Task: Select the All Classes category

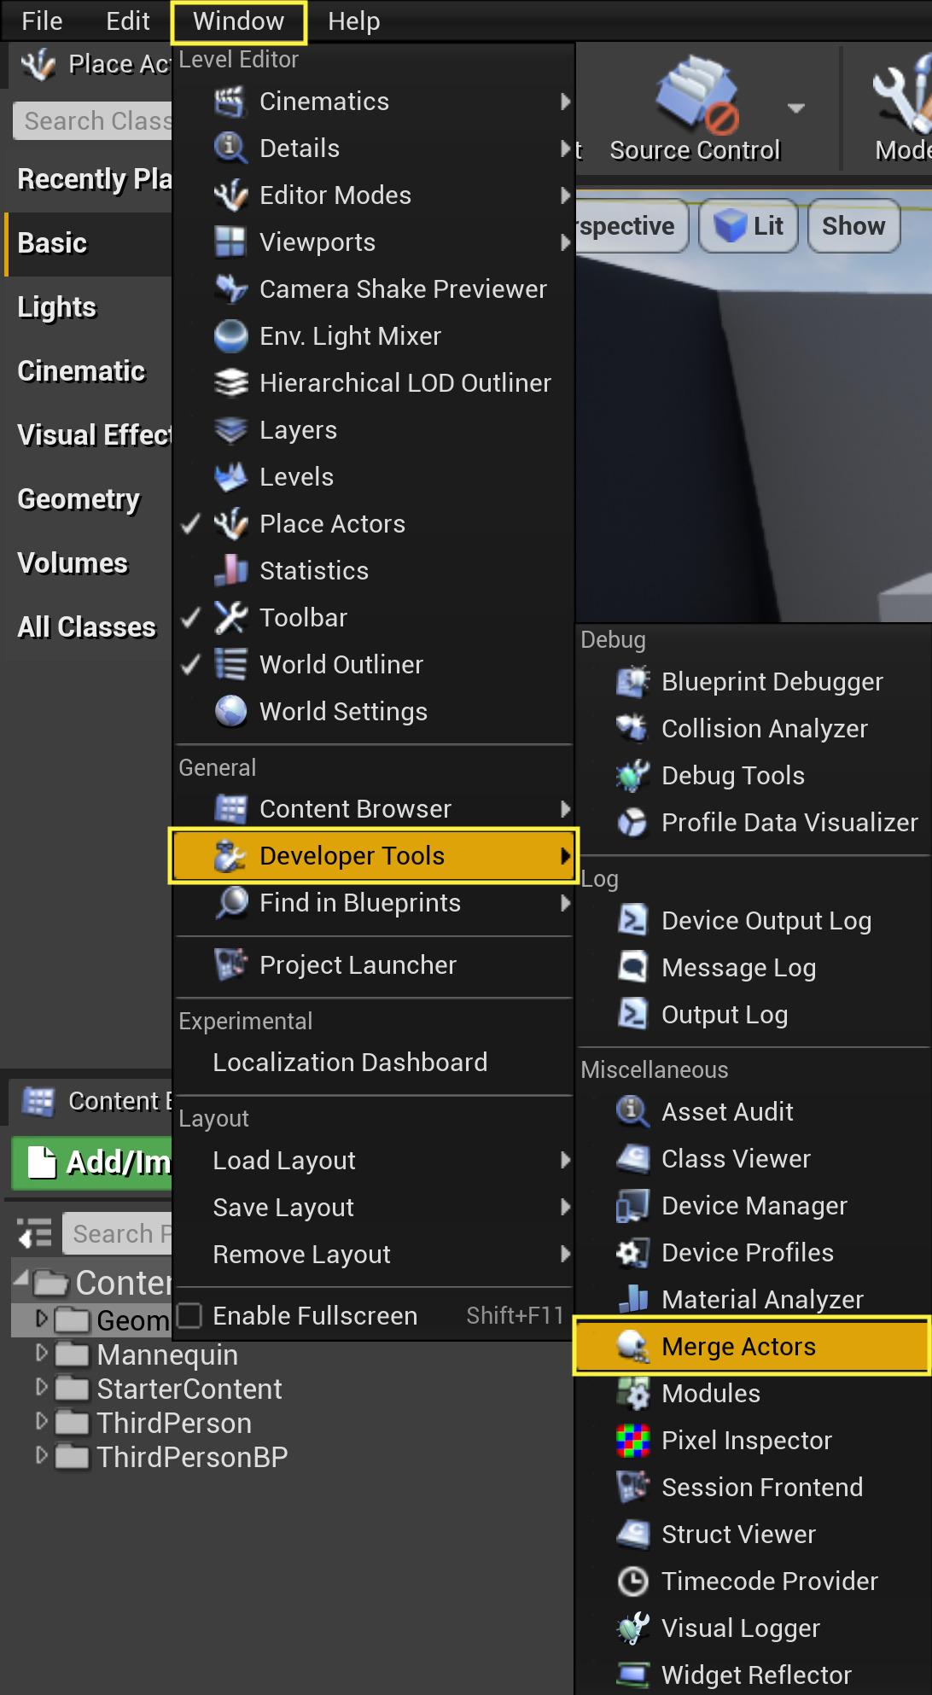Action: pyautogui.click(x=88, y=627)
